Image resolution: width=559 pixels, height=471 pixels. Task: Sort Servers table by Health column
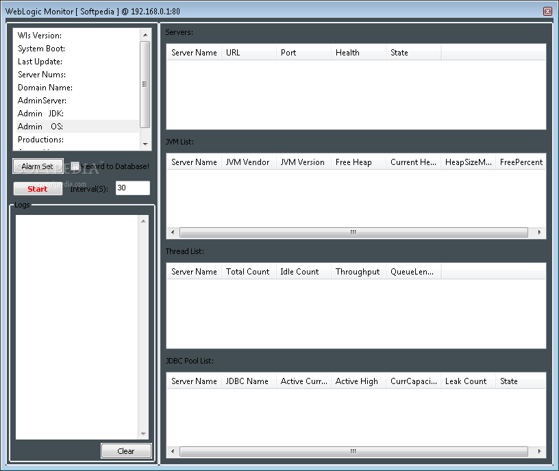(359, 53)
